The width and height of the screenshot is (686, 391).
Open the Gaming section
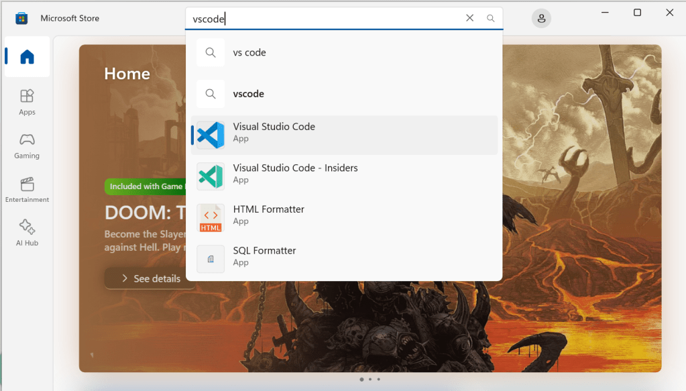(x=27, y=146)
